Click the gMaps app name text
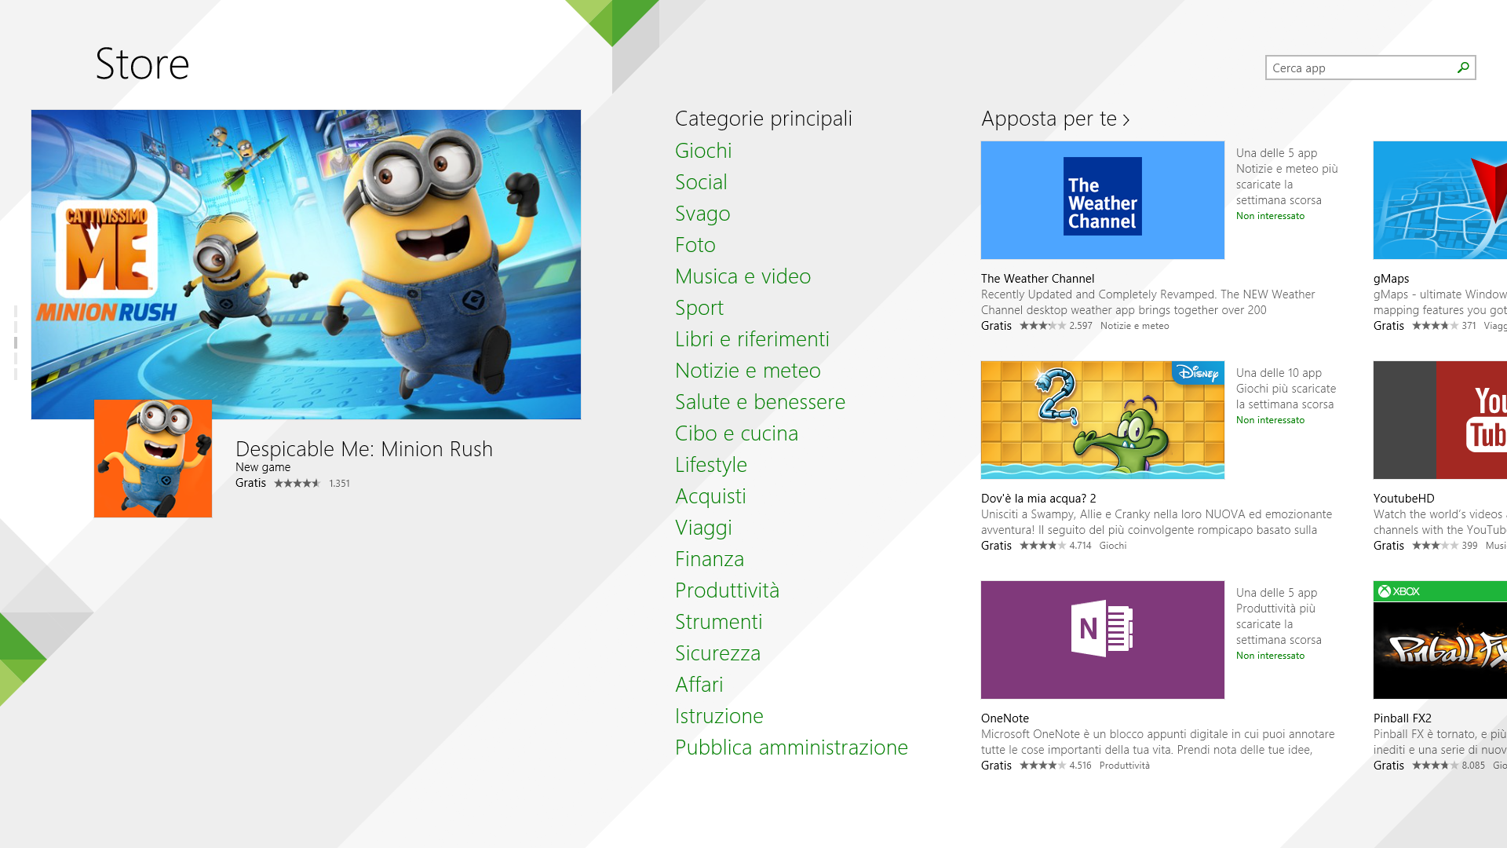 coord(1391,279)
